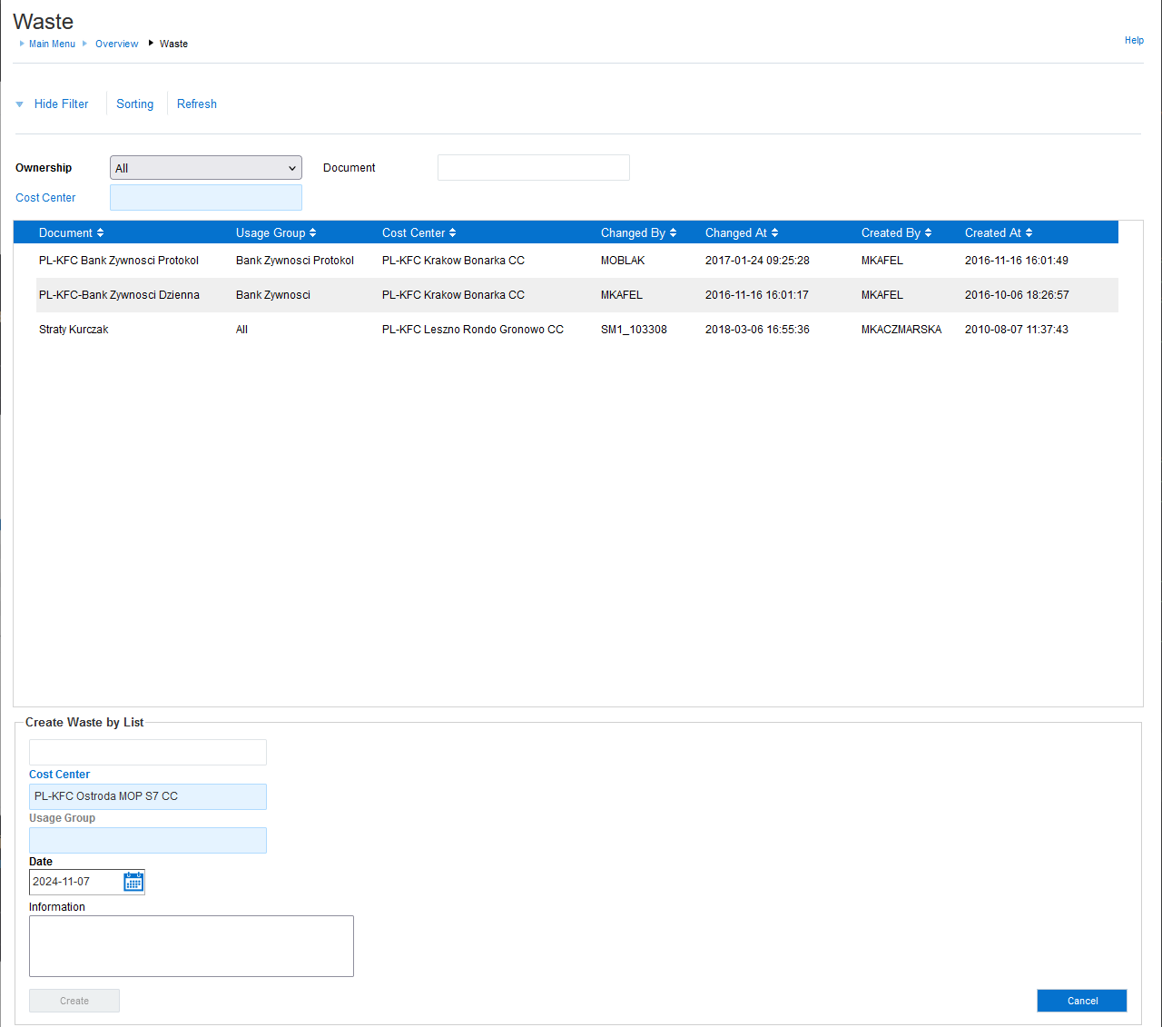This screenshot has height=1027, width=1162.
Task: Open the Ownership dropdown
Action: pyautogui.click(x=205, y=168)
